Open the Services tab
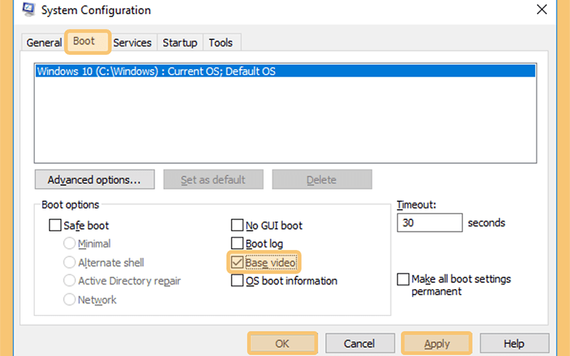This screenshot has width=570, height=356. click(x=132, y=43)
